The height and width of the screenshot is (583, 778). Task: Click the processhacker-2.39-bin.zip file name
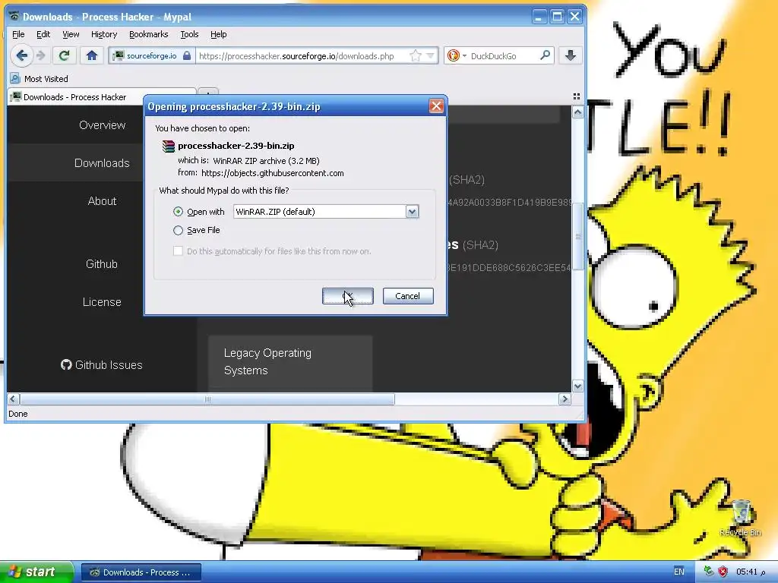point(236,146)
